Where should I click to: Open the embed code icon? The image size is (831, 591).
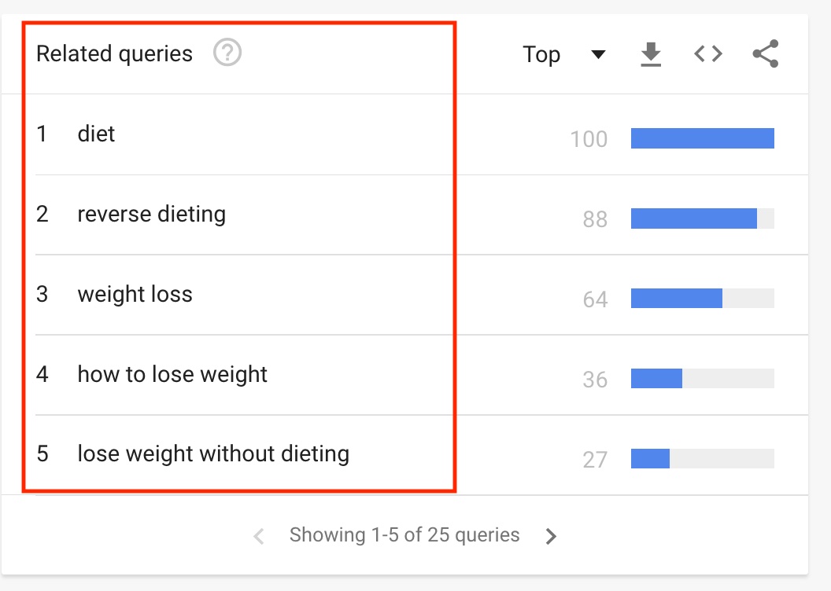(x=707, y=54)
